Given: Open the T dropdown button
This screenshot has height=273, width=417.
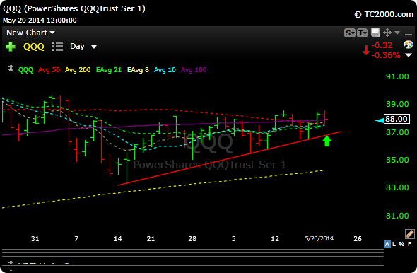Looking at the screenshot, I should [x=362, y=33].
